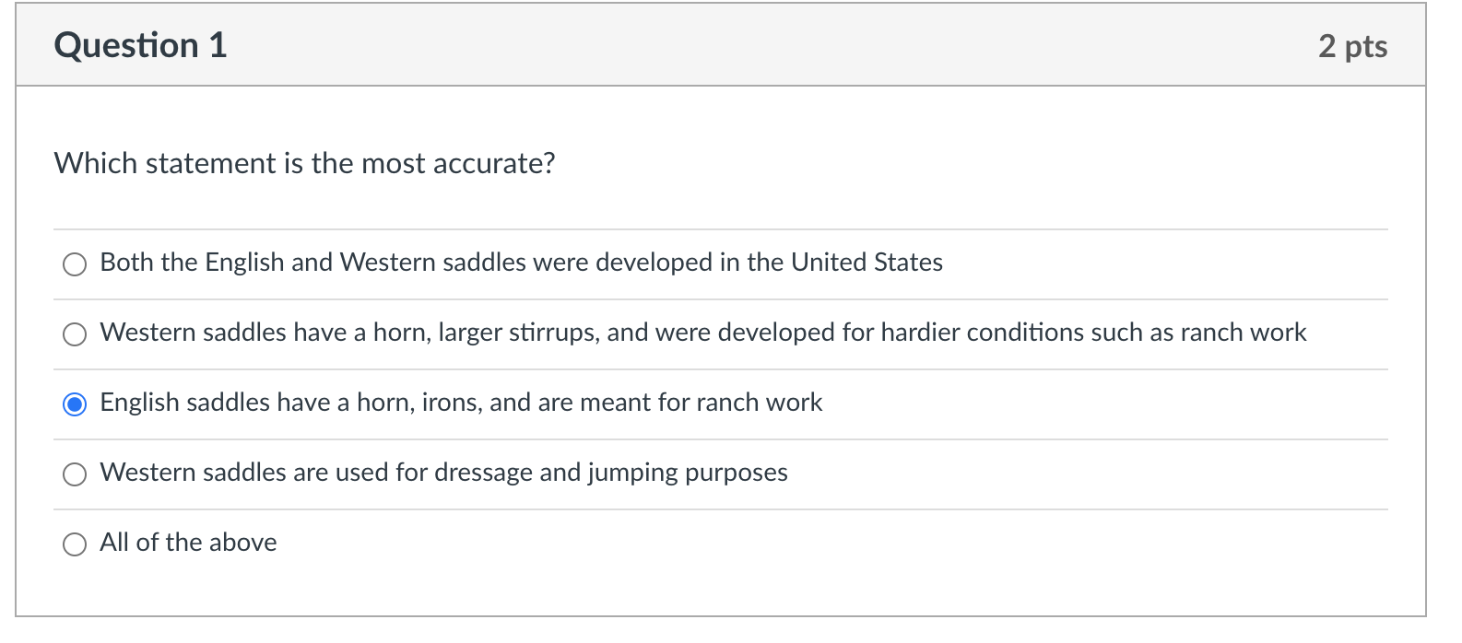Choose the radio button for Western saddles having a horn
The height and width of the screenshot is (643, 1462).
click(75, 334)
